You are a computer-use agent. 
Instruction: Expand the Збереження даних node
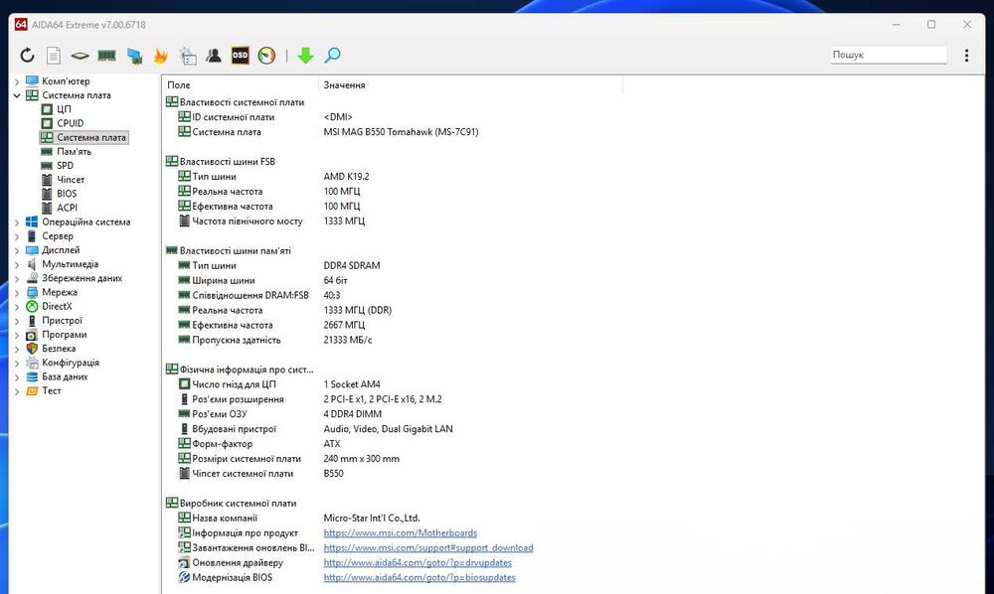click(x=17, y=279)
